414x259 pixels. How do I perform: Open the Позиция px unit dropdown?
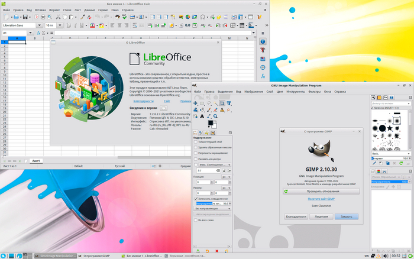(x=227, y=177)
